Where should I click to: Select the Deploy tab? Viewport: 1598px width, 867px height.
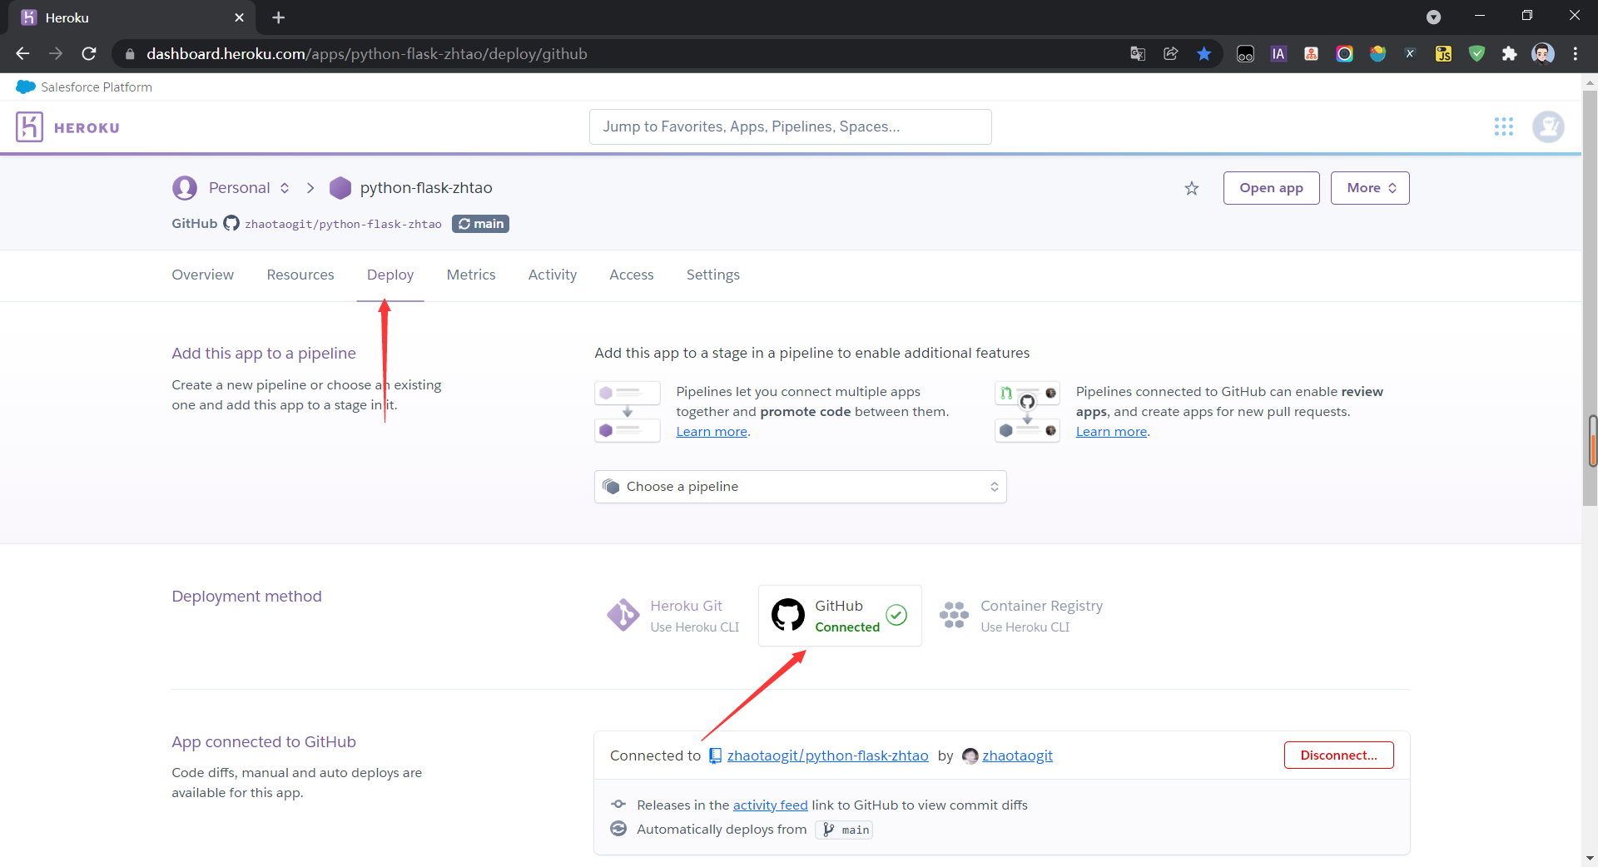pyautogui.click(x=390, y=275)
